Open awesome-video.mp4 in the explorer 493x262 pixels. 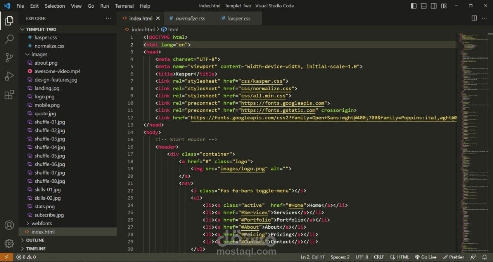point(68,71)
